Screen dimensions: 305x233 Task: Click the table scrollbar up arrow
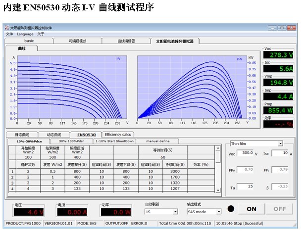point(218,147)
